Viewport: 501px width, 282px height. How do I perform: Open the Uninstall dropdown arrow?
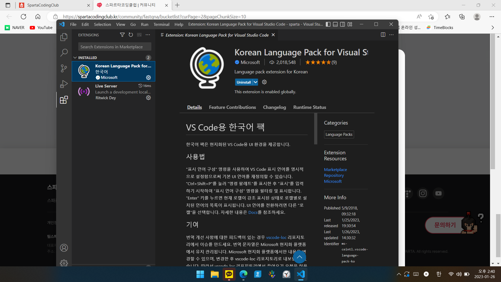click(255, 82)
